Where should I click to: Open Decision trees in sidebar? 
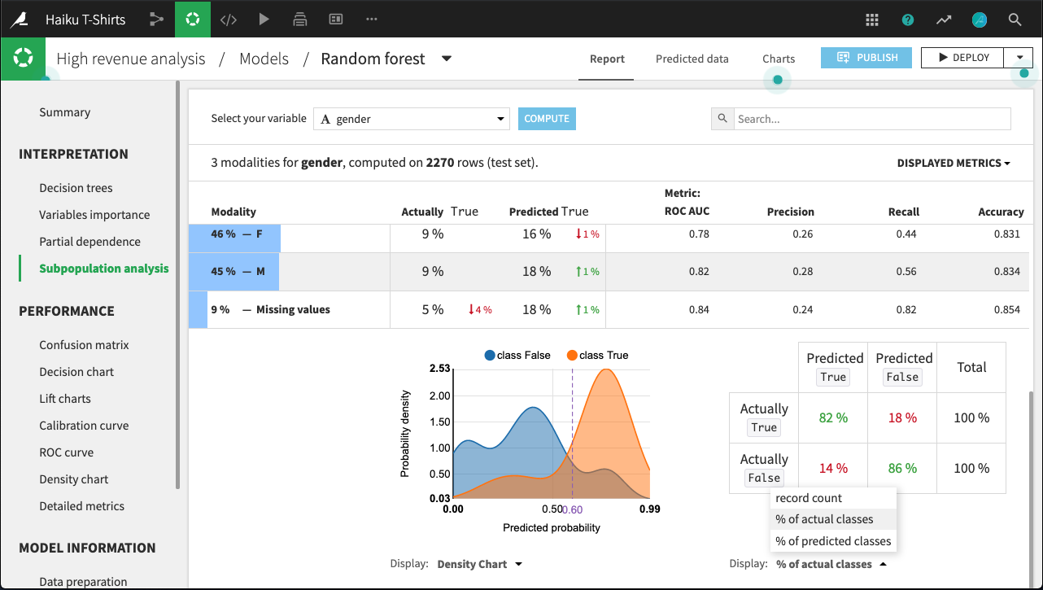click(76, 188)
